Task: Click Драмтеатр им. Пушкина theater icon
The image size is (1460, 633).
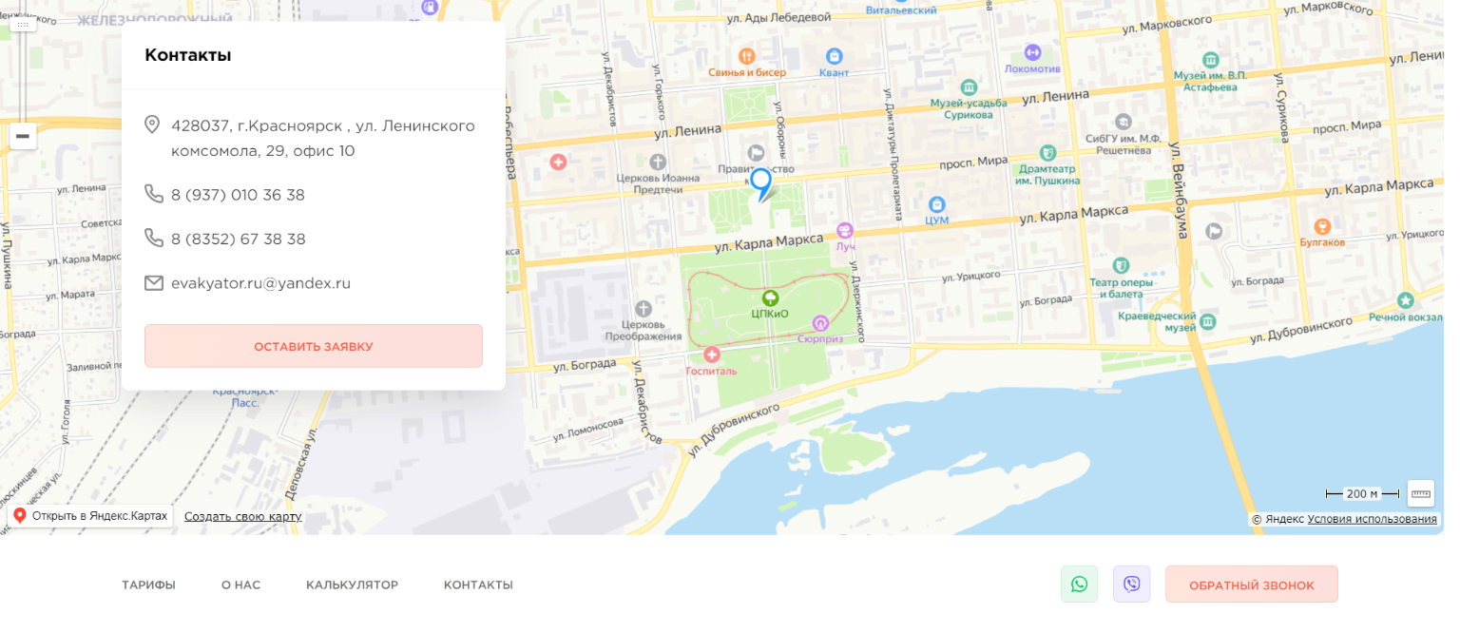Action: pos(1047,152)
